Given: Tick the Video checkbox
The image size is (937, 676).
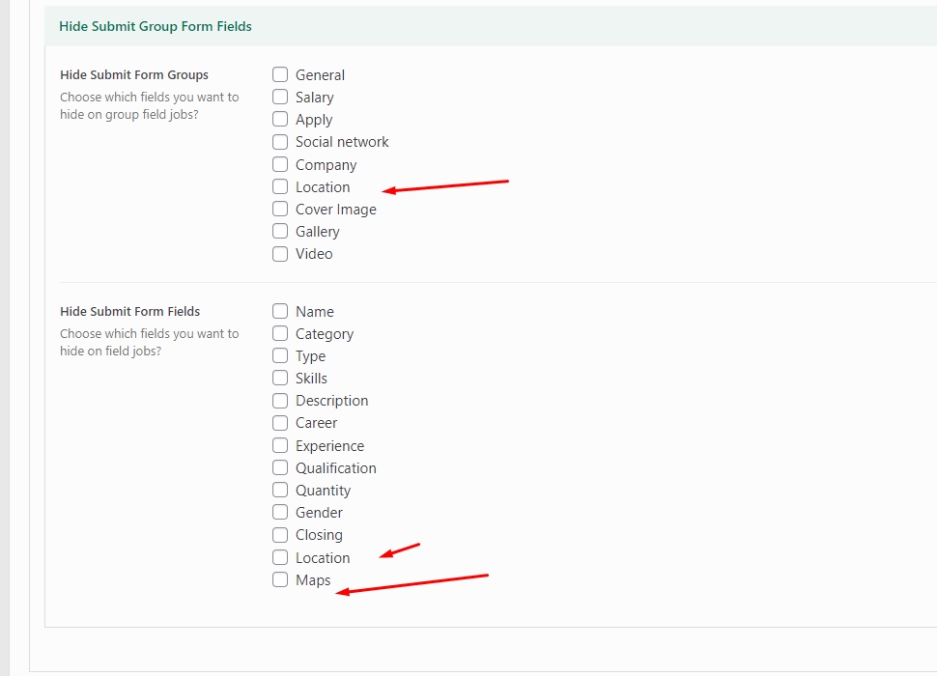Looking at the screenshot, I should (280, 254).
